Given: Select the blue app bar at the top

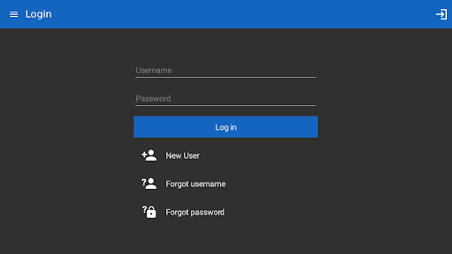Looking at the screenshot, I should (226, 14).
